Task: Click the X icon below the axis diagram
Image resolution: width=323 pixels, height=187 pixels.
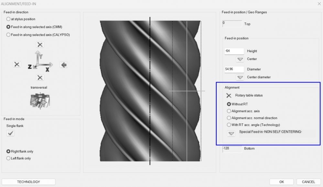Action: [x=40, y=78]
